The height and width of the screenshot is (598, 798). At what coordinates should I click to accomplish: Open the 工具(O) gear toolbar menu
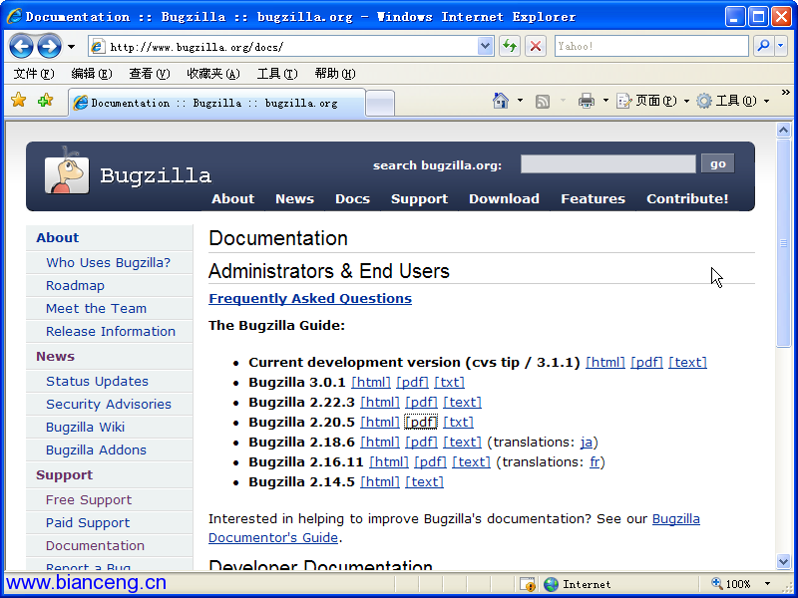coord(733,101)
